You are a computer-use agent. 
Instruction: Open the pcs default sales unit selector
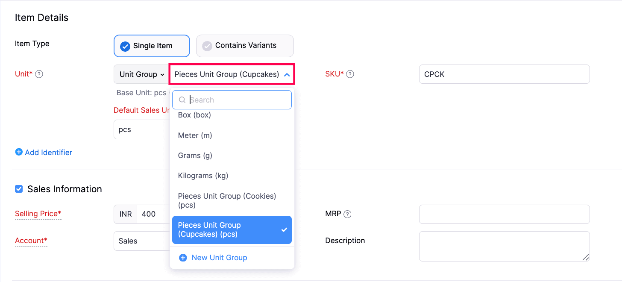141,129
